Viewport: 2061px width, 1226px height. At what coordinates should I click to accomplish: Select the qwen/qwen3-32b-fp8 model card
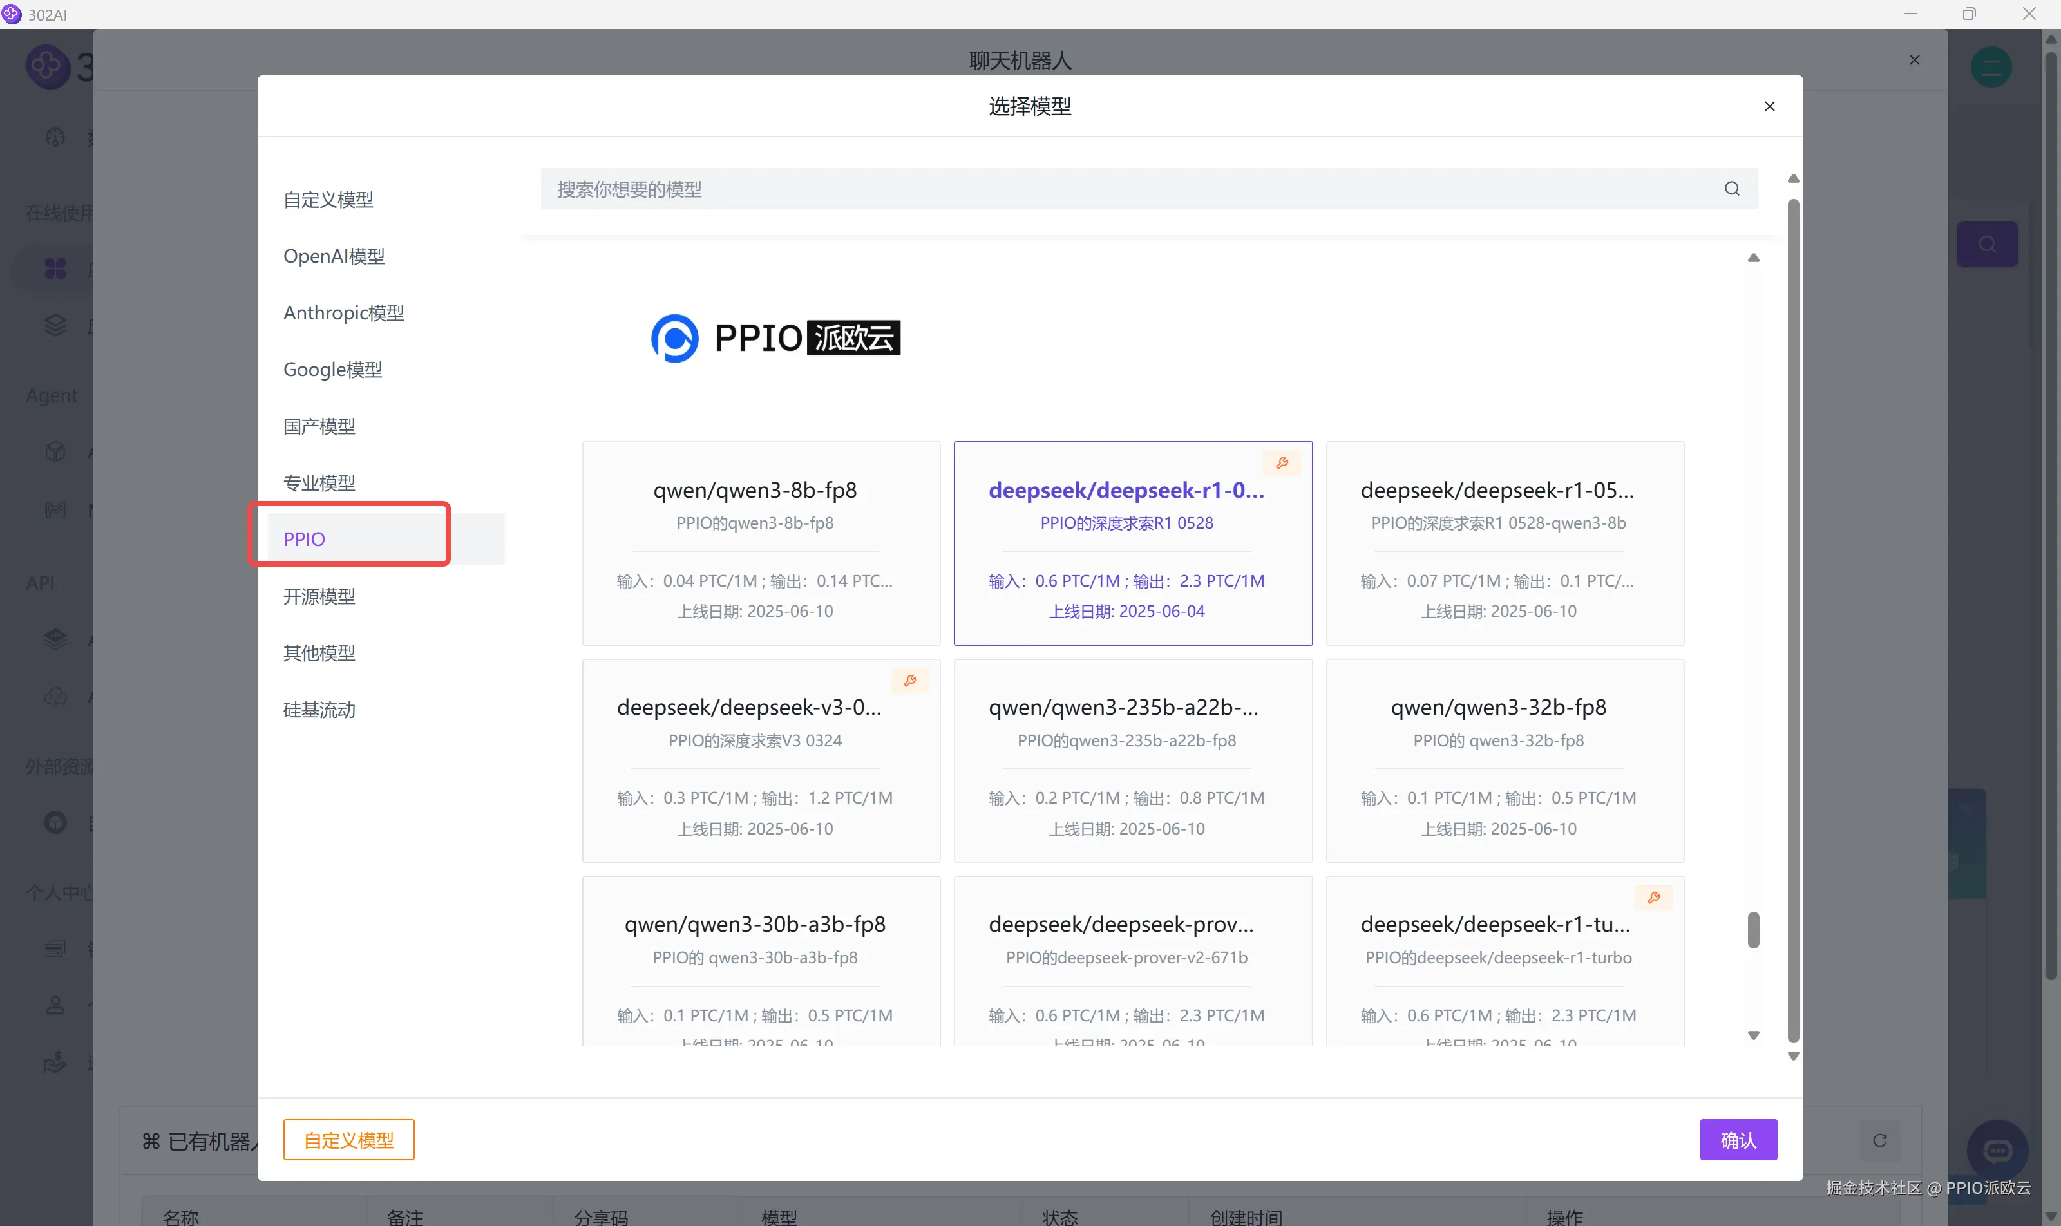tap(1504, 760)
